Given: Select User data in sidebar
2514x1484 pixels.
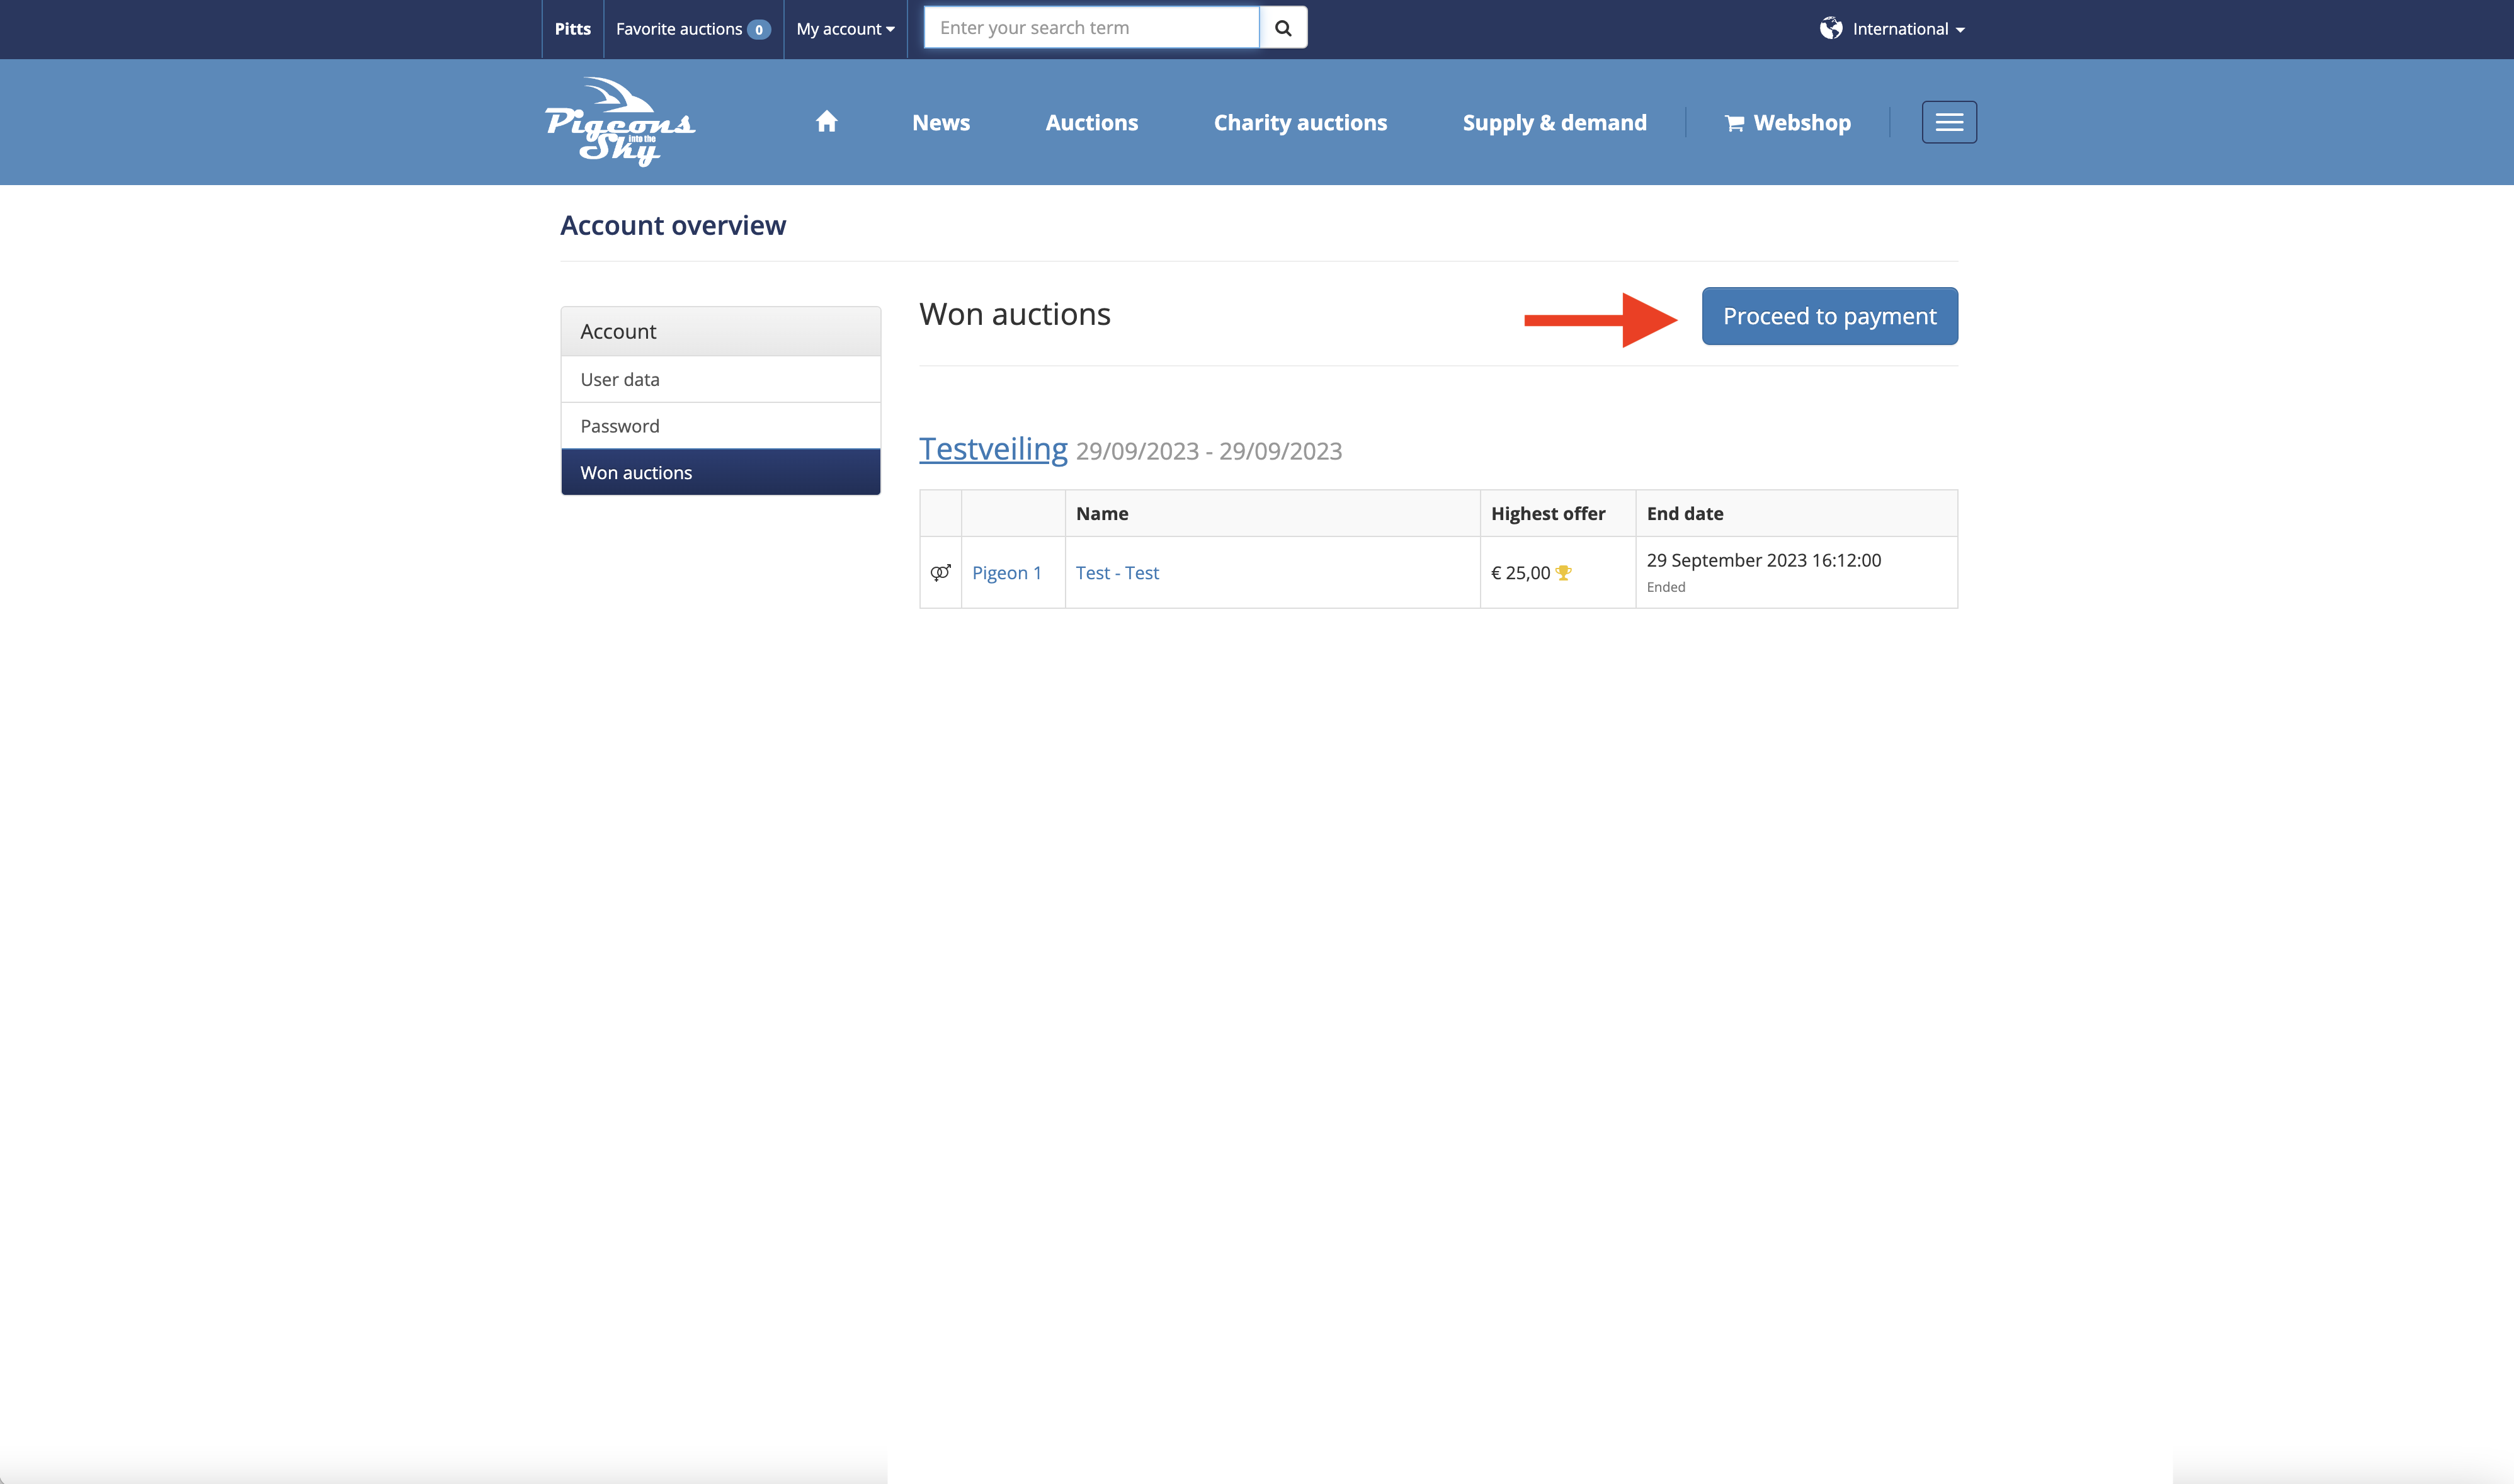Looking at the screenshot, I should point(720,379).
